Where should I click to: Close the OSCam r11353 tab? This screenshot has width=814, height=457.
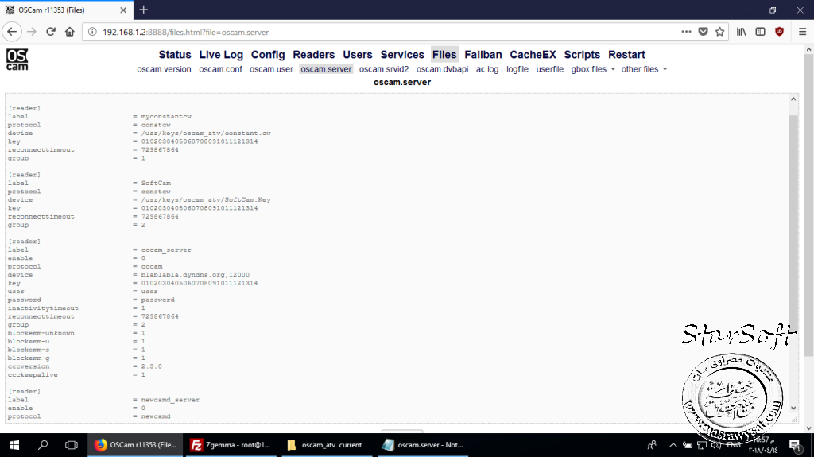pyautogui.click(x=123, y=10)
